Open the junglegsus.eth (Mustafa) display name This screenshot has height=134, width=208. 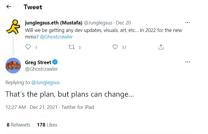pyautogui.click(x=53, y=23)
